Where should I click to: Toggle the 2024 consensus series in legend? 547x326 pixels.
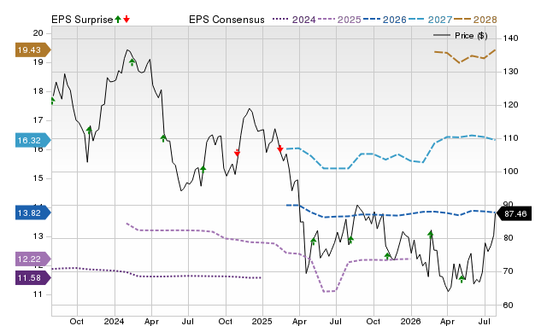pyautogui.click(x=294, y=20)
